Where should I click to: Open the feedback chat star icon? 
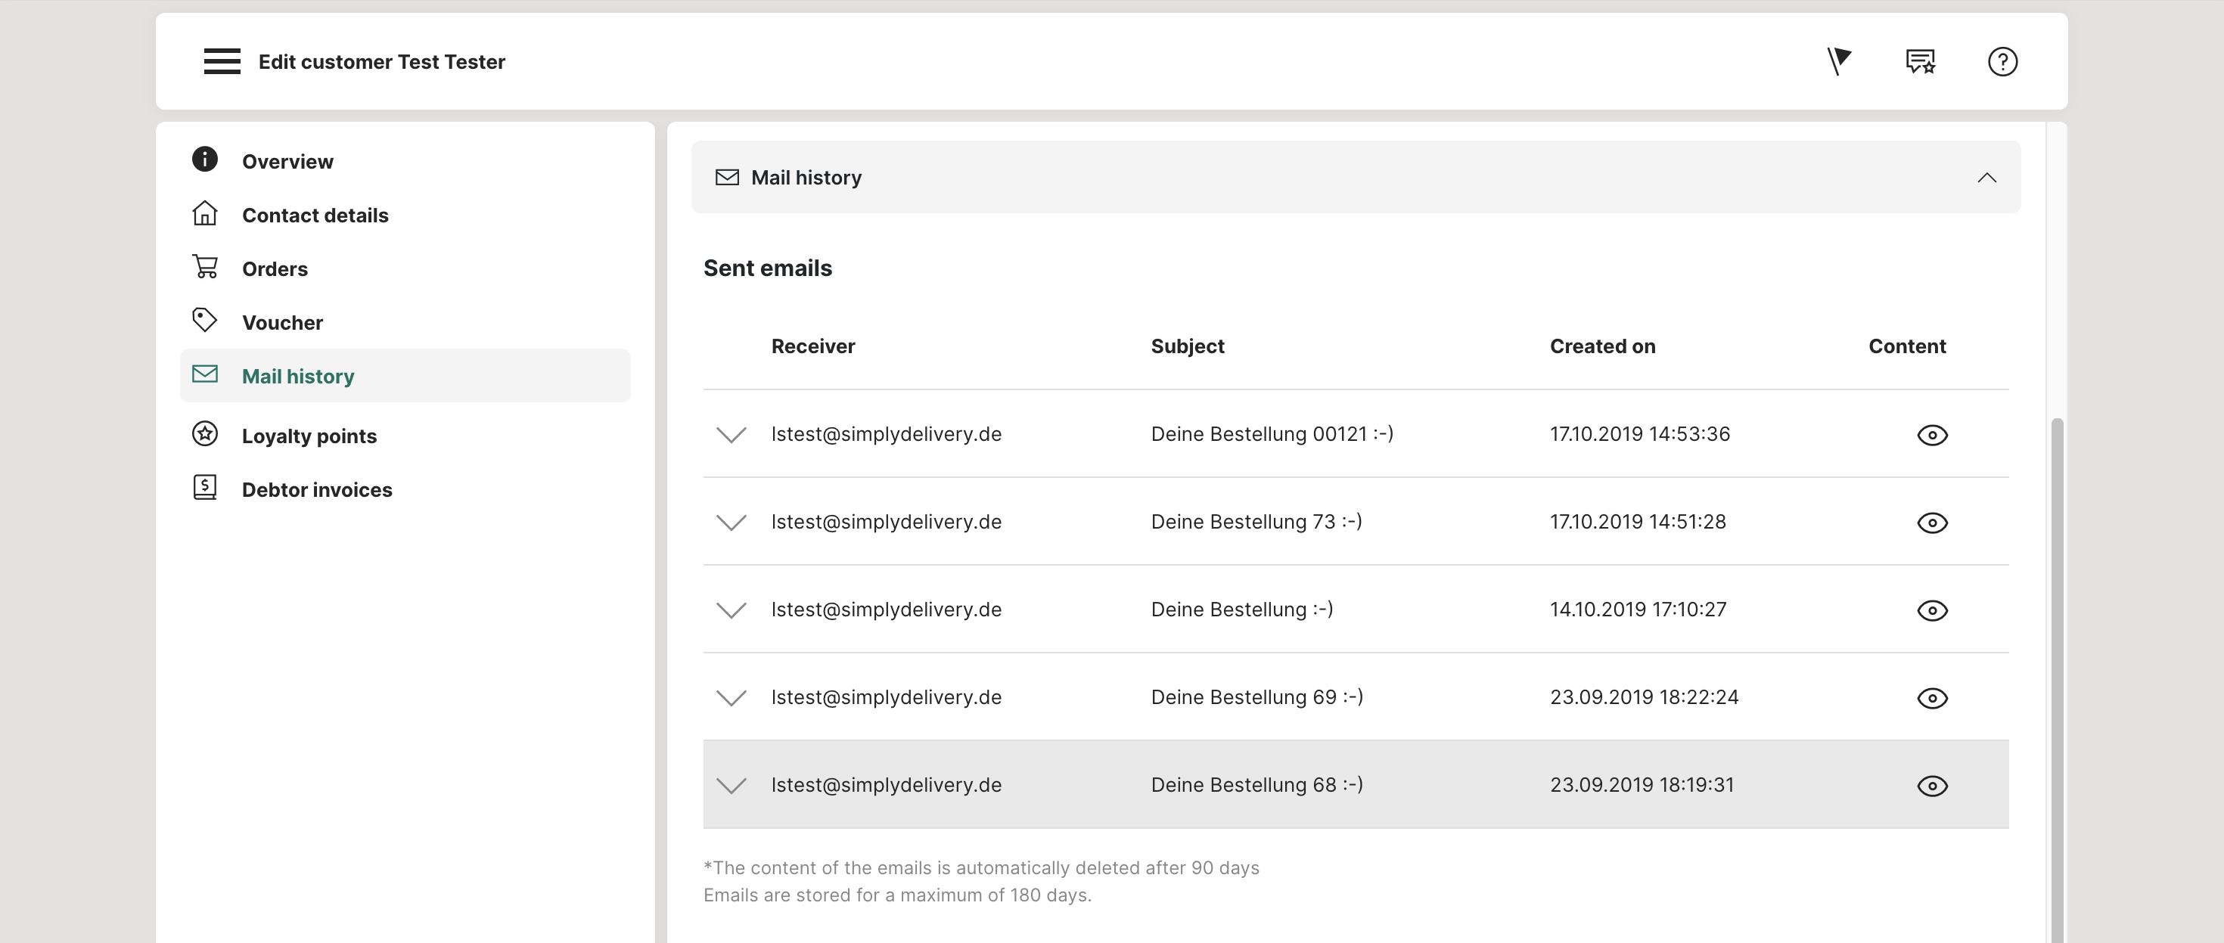coord(1920,61)
